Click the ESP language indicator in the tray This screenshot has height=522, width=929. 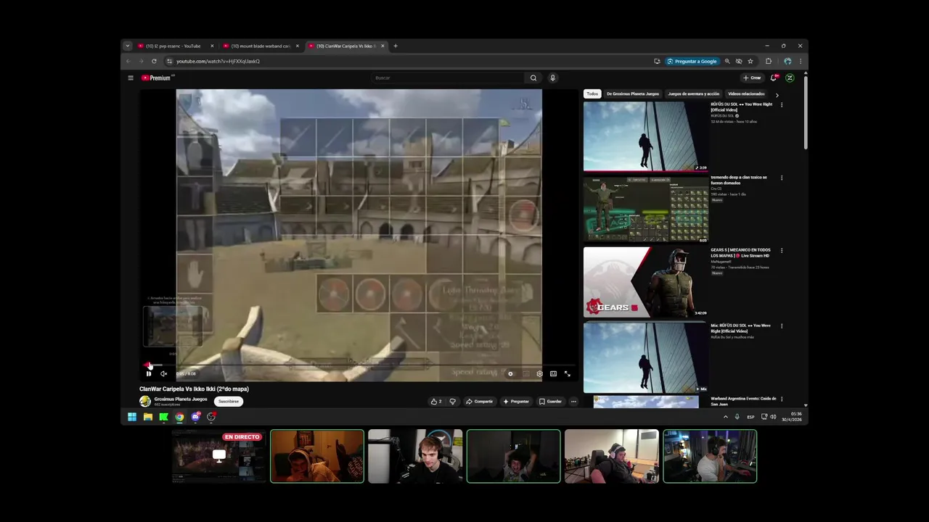(x=751, y=417)
